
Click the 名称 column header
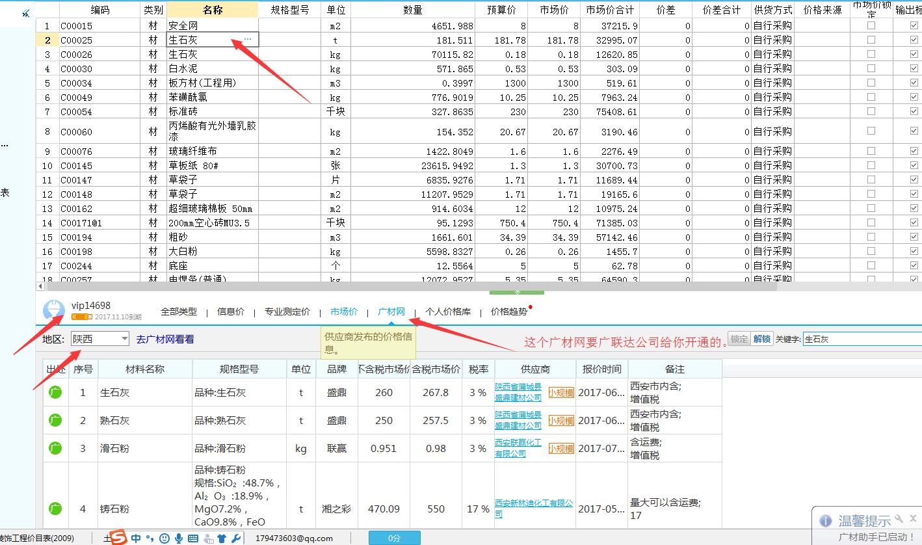(213, 10)
